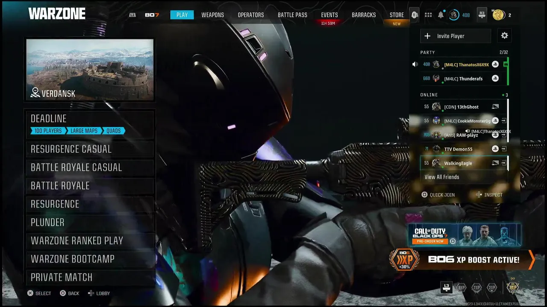
Task: Click the plus icon on Invite Player
Action: (427, 36)
